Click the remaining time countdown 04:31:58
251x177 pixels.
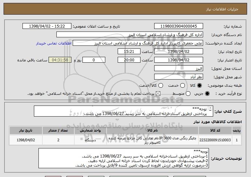[60, 60]
